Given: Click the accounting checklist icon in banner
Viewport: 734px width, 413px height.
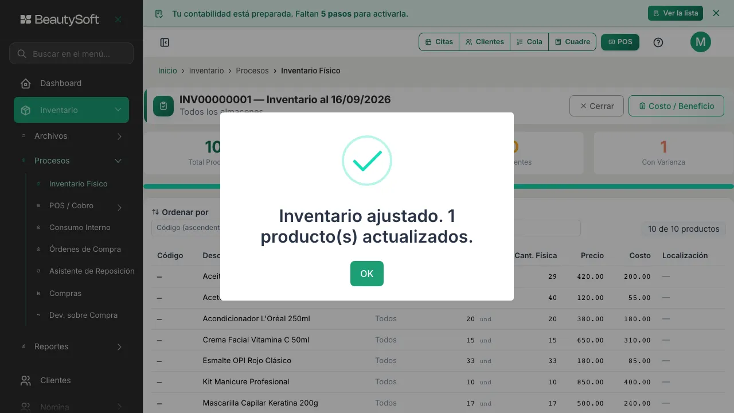Looking at the screenshot, I should pos(159,13).
